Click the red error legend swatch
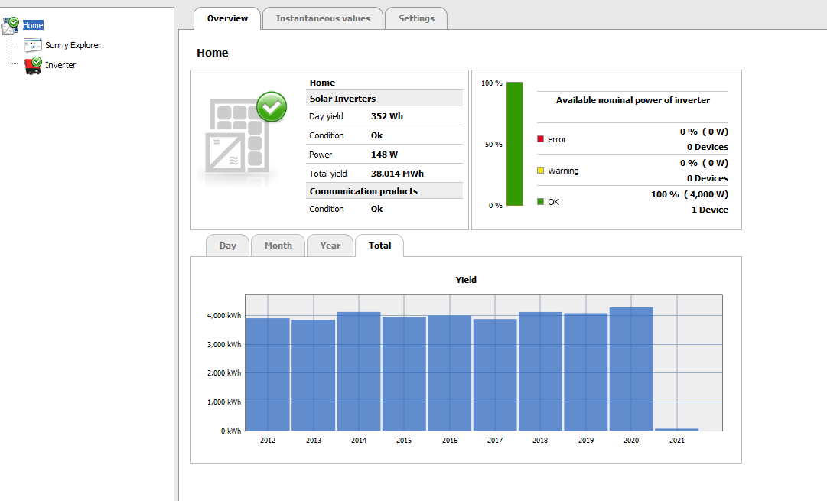Screen dimensions: 827x501 [x=540, y=139]
